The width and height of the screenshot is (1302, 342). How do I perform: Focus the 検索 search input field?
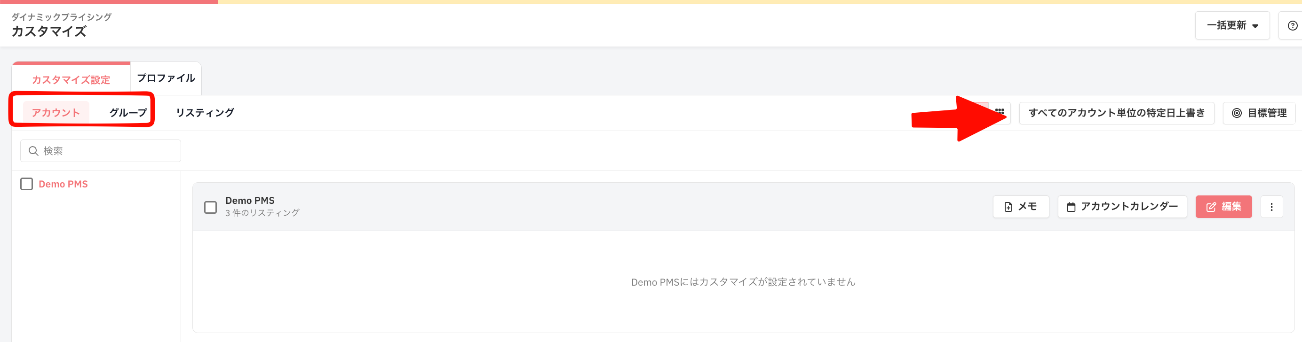coord(101,151)
